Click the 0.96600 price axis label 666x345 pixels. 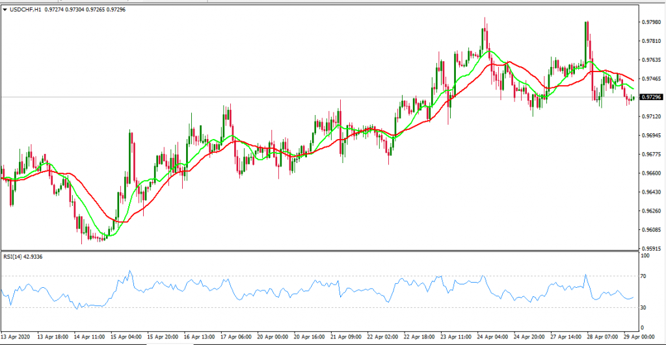pos(652,173)
